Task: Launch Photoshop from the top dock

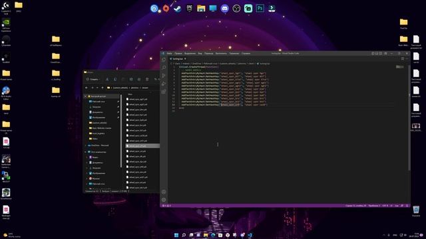Action: 260,9
